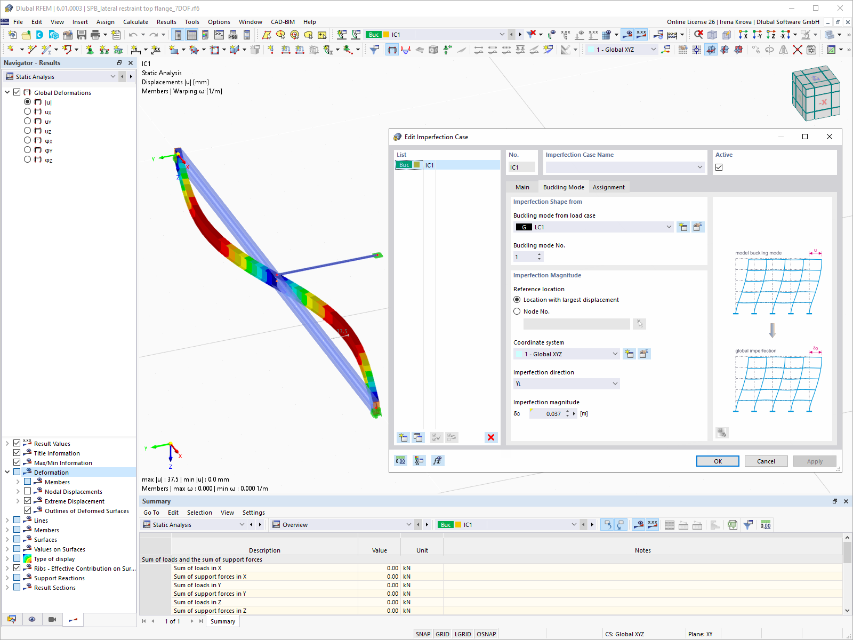Open Coordinate system dropdown in dialog
The image size is (853, 640).
coord(615,354)
